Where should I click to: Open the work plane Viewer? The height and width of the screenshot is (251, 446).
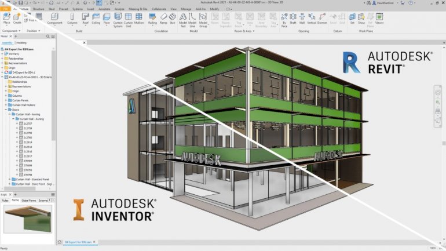point(379,19)
